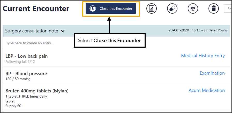This screenshot has height=113, width=232.
Task: Select the Brufen 400mg tablets entry
Action: tap(37, 91)
